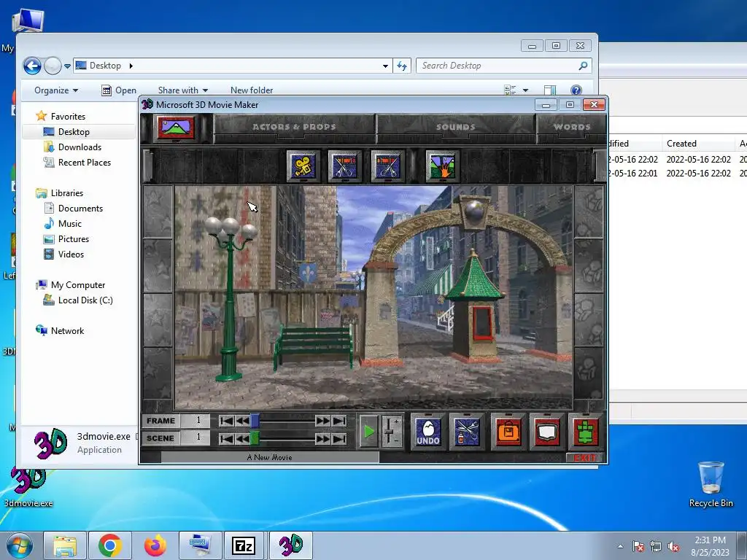Go to next scene on SCENE row
This screenshot has width=747, height=560.
322,438
